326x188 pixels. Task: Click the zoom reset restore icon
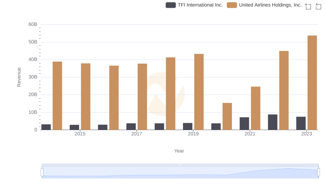pyautogui.click(x=318, y=6)
